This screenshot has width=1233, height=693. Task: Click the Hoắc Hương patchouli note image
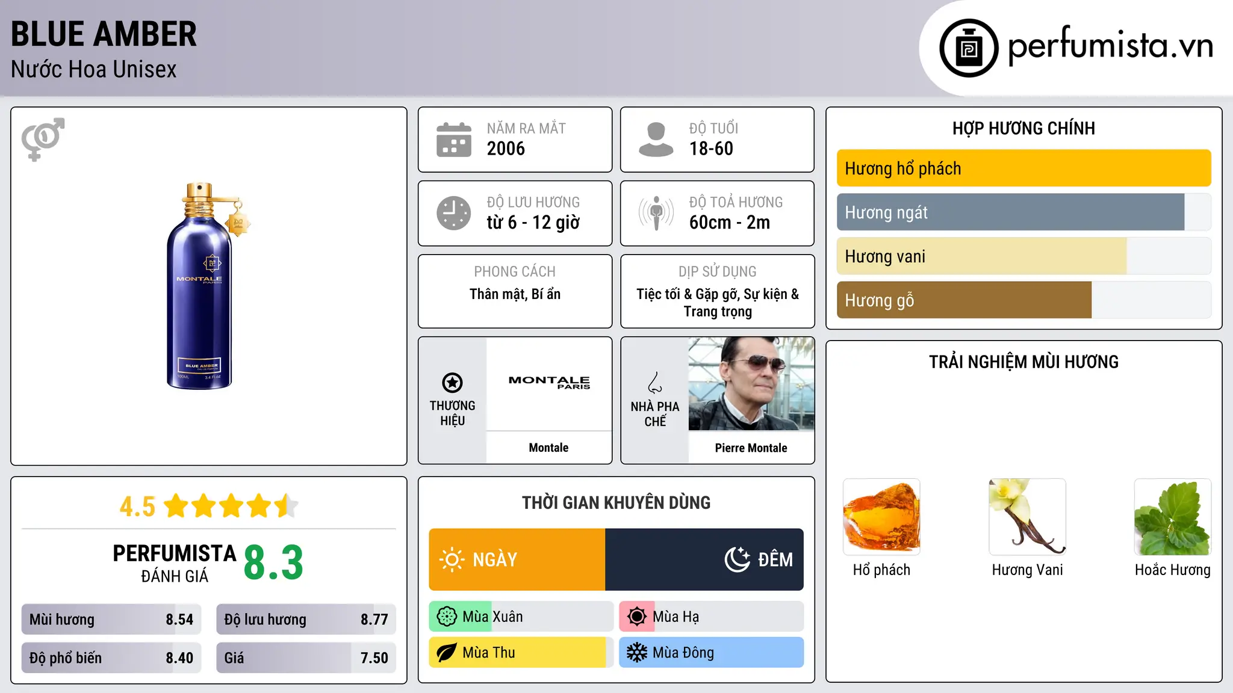point(1173,517)
